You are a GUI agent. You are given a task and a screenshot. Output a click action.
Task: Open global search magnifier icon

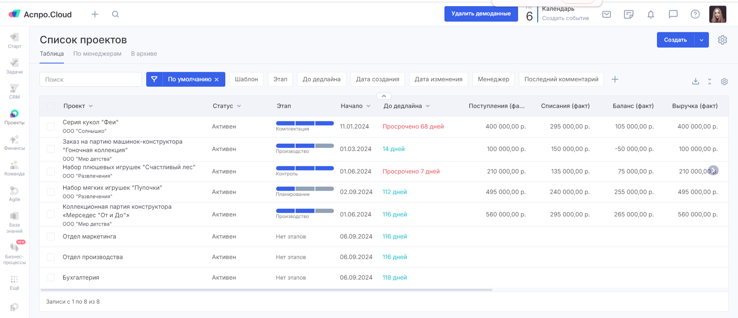[115, 14]
